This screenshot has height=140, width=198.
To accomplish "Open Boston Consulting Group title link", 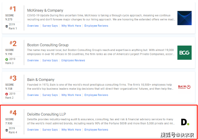I will [x=48, y=45].
